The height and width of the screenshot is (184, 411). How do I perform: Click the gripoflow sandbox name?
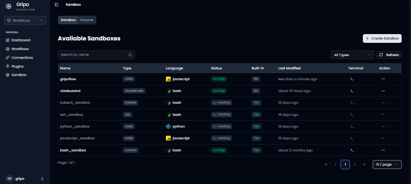68,79
